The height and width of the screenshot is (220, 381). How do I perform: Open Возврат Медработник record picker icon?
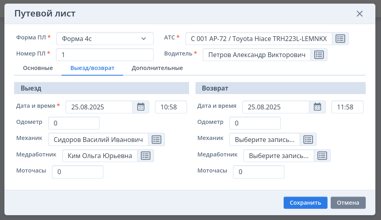tap(322, 156)
